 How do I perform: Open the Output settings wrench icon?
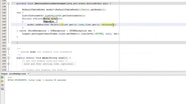pyautogui.click(x=2, y=89)
